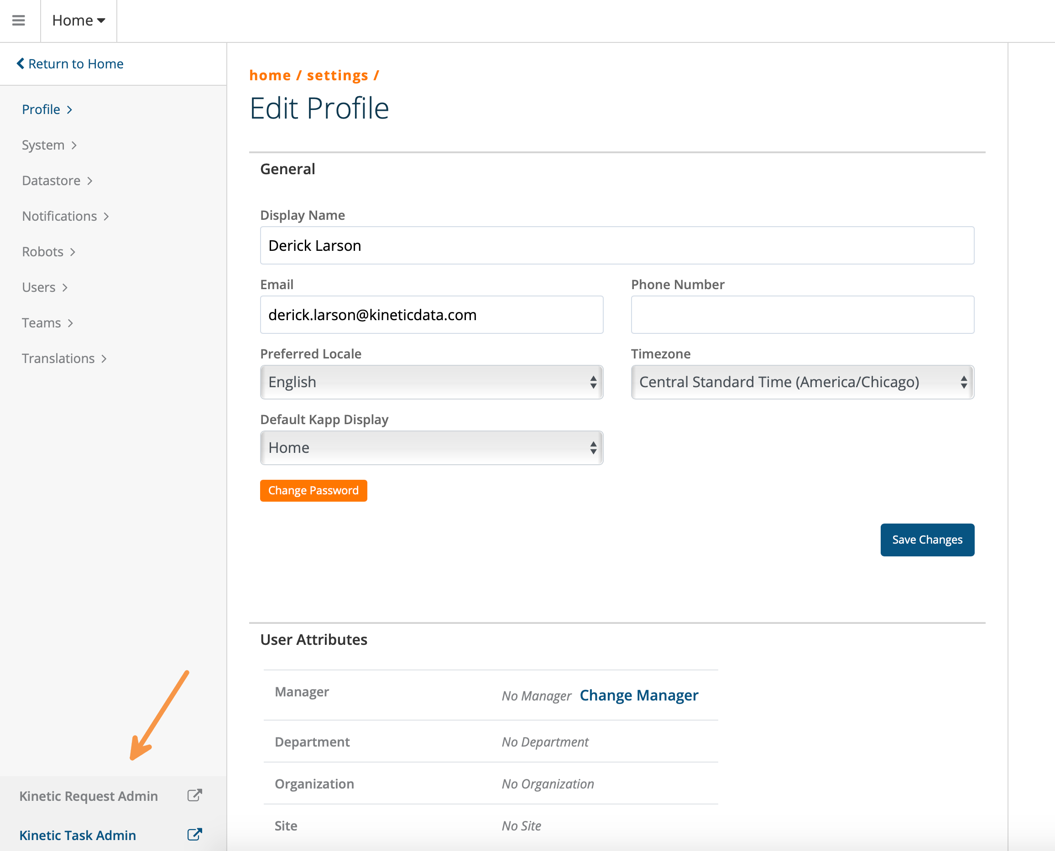The image size is (1055, 851).
Task: Open the Home kapp dropdown in header
Action: (78, 21)
